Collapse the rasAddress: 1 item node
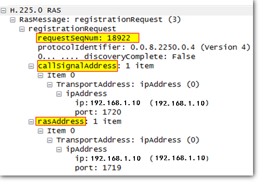The height and width of the screenshot is (182, 260). coord(31,122)
